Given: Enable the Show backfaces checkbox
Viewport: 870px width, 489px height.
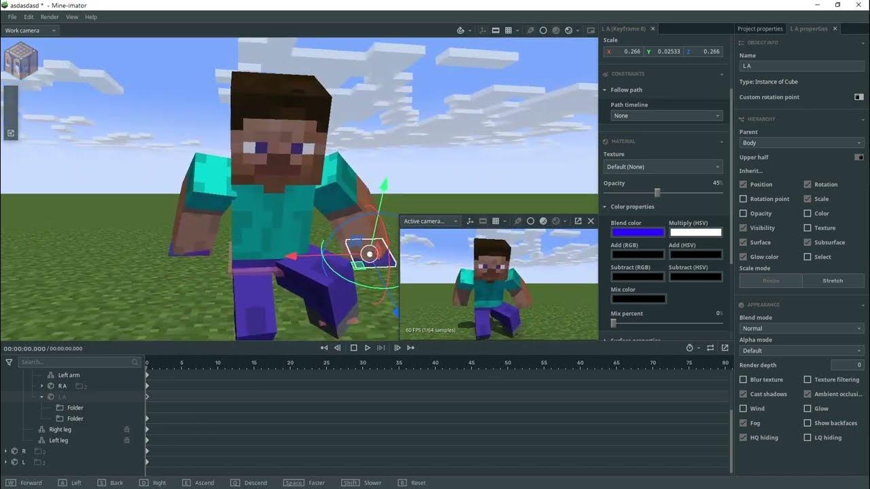Looking at the screenshot, I should (807, 423).
